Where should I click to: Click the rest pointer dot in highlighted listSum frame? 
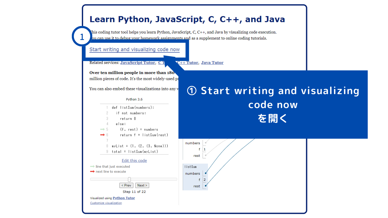(x=206, y=186)
